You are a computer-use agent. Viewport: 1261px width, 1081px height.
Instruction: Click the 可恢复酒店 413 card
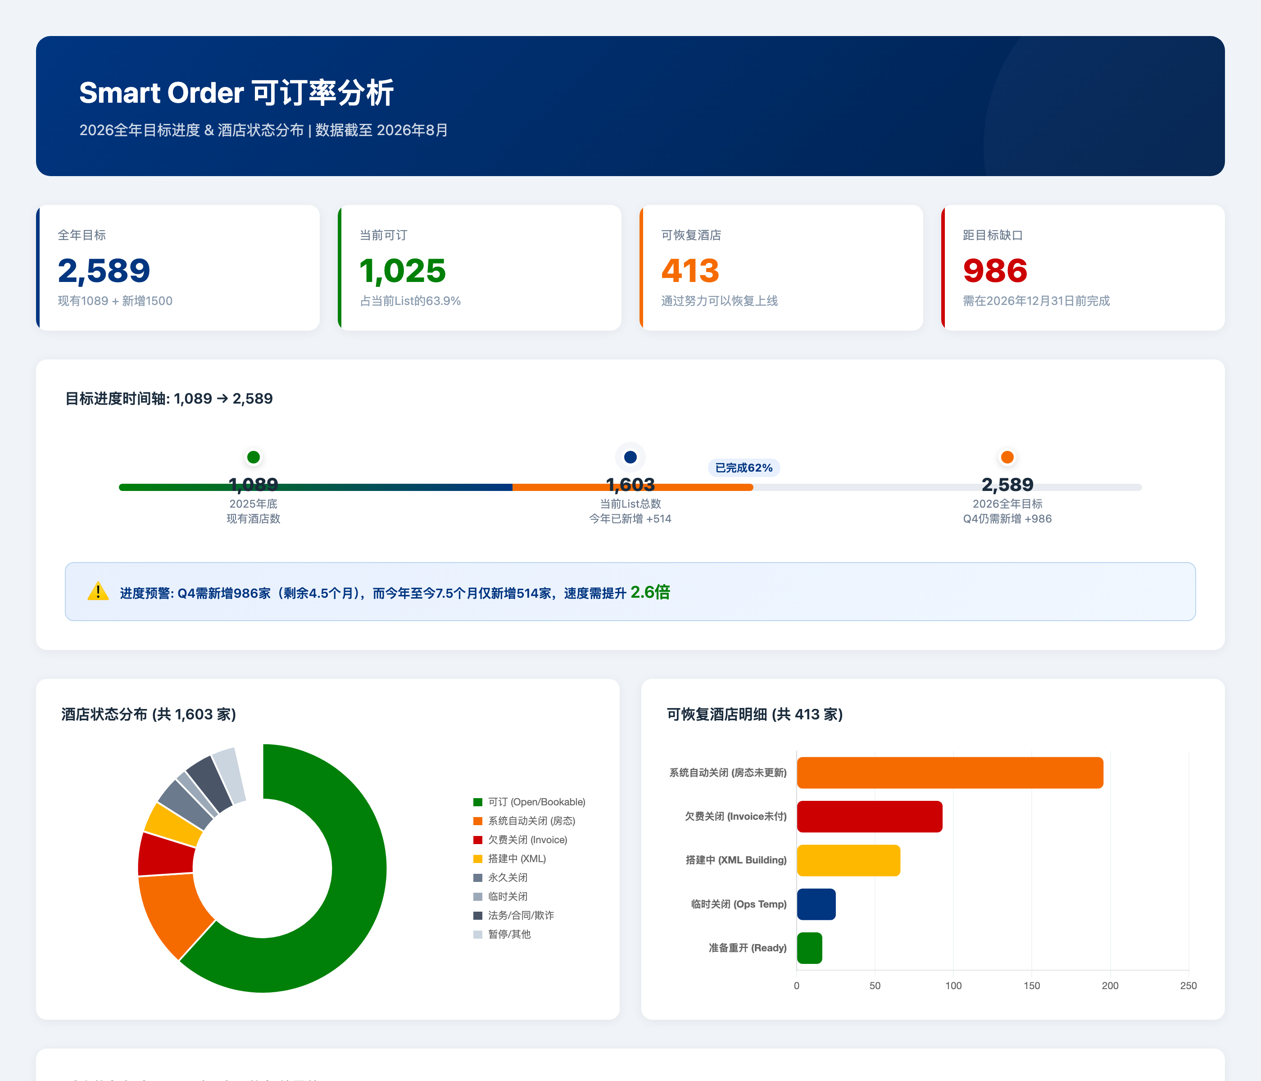coord(781,268)
